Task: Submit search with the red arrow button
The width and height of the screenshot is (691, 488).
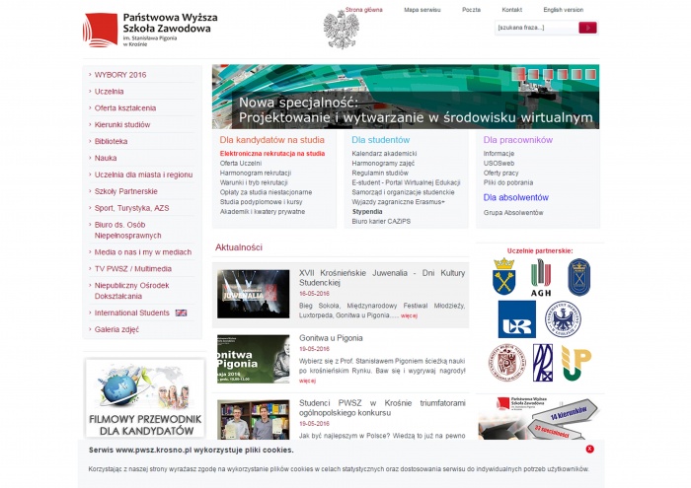Action: (587, 28)
